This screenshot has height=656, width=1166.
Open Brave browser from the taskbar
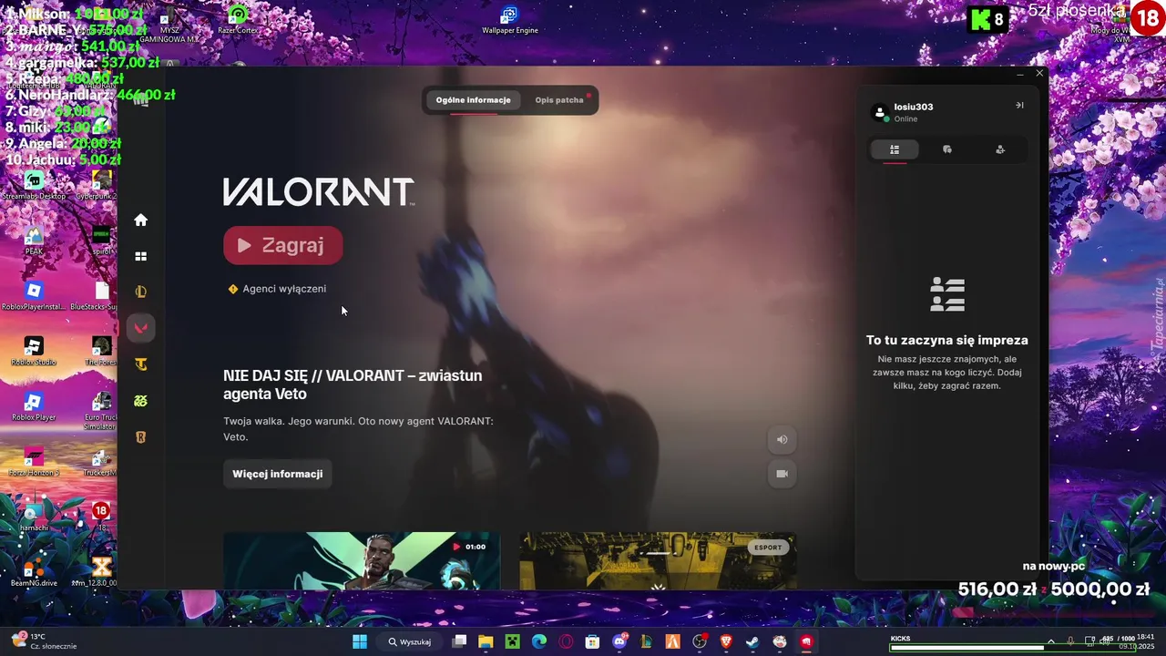click(726, 641)
